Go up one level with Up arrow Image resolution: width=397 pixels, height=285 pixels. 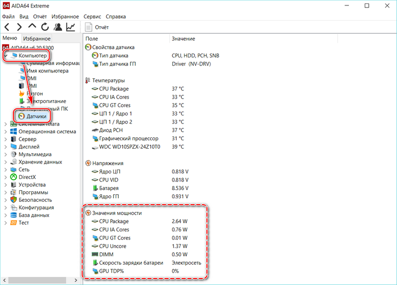tap(32, 26)
